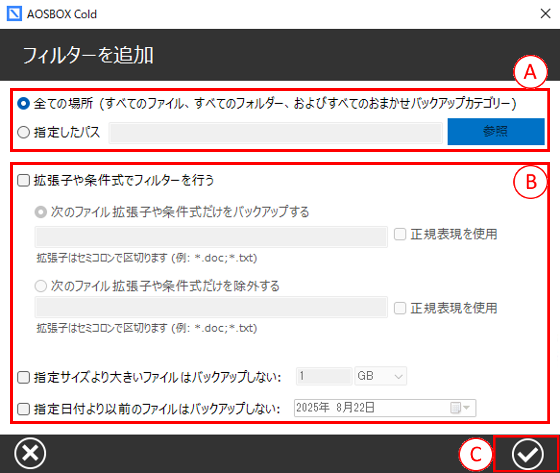This screenshot has height=473, width=560.
Task: Click the backup-only extensions input field
Action: point(211,237)
